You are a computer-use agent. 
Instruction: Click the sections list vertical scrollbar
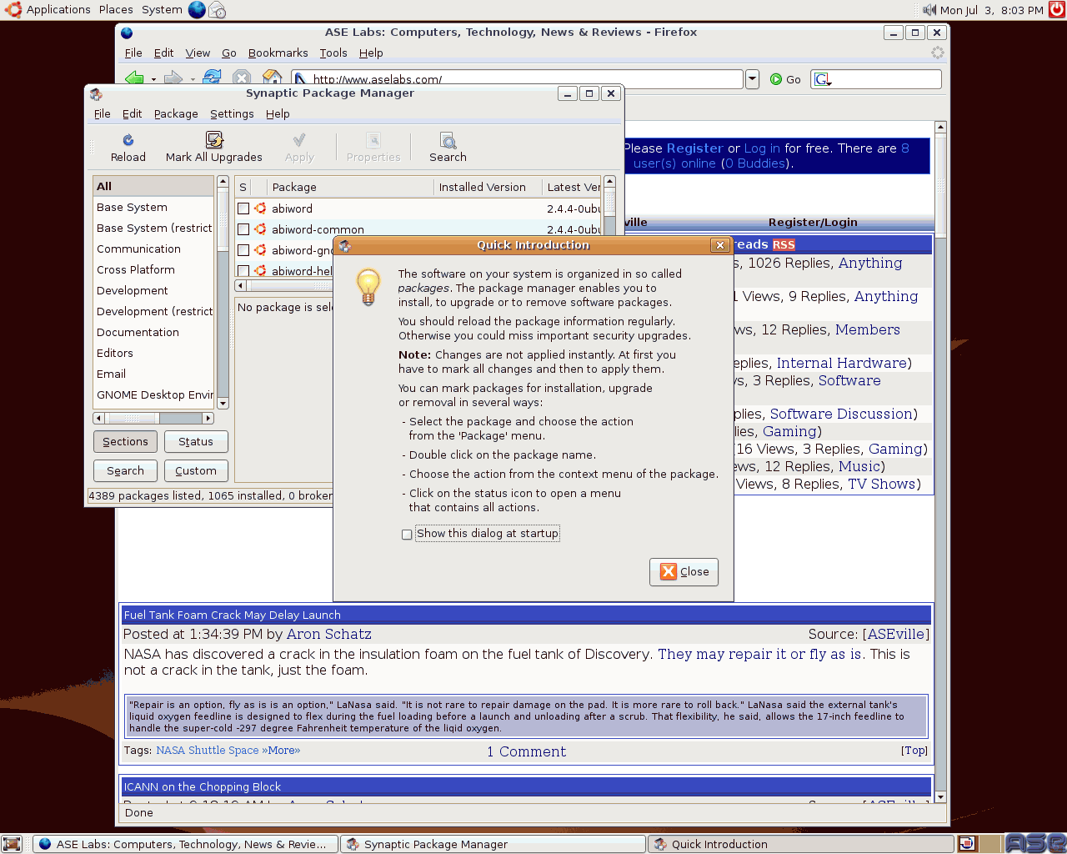click(223, 292)
